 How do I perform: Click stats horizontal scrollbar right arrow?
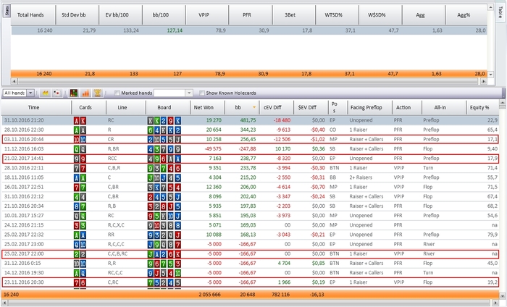tap(484, 81)
